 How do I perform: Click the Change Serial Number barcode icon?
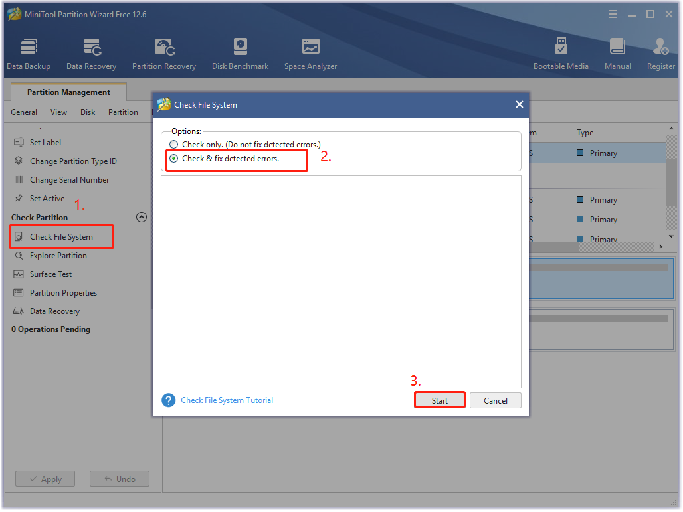19,180
